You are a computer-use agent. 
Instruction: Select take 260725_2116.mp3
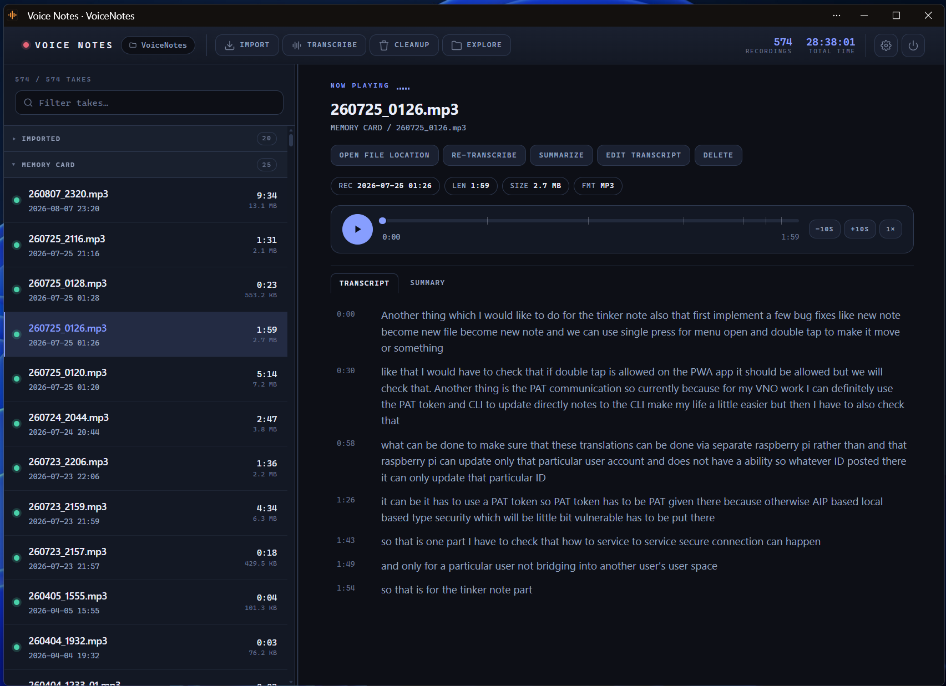[x=145, y=246]
